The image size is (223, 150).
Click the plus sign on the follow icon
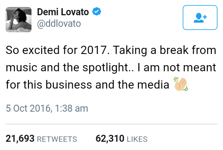coord(205,17)
